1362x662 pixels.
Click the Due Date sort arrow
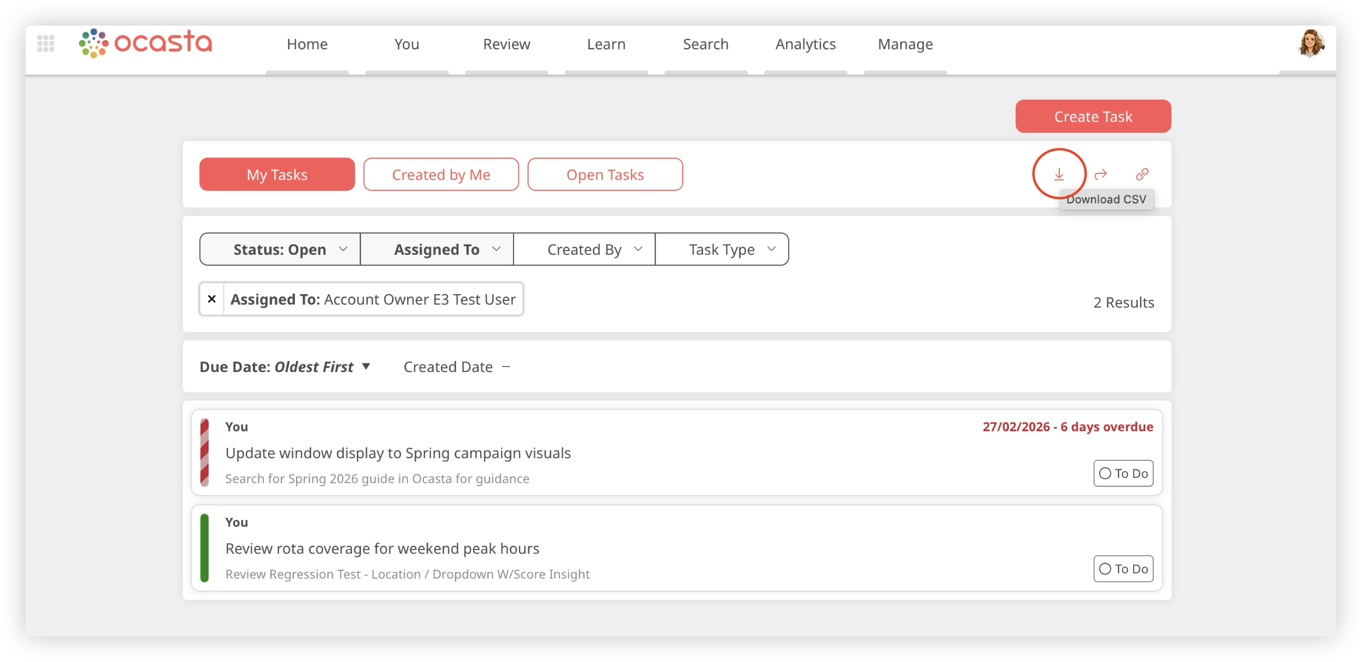365,366
